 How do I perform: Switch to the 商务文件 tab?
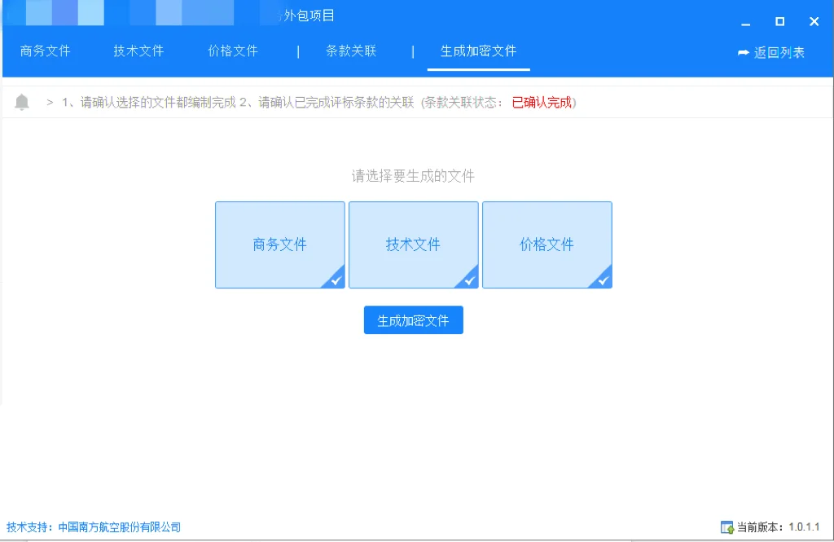click(45, 51)
